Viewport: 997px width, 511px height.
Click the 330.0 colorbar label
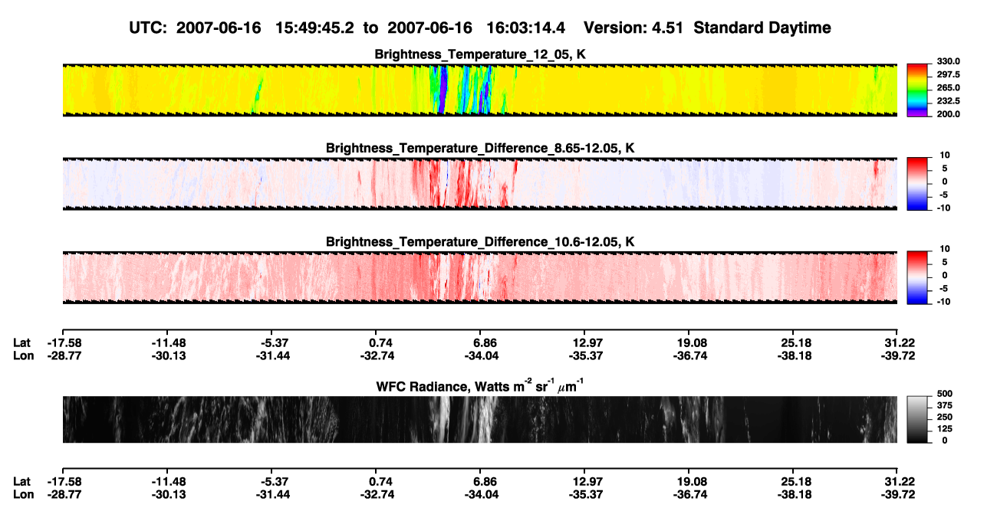pyautogui.click(x=947, y=61)
